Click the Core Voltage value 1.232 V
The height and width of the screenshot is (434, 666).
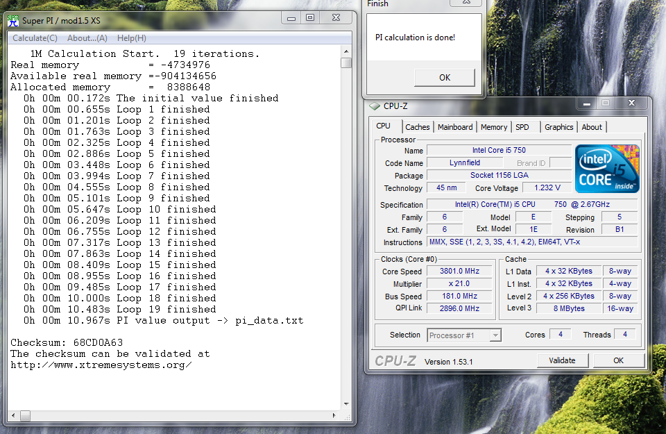pos(547,188)
